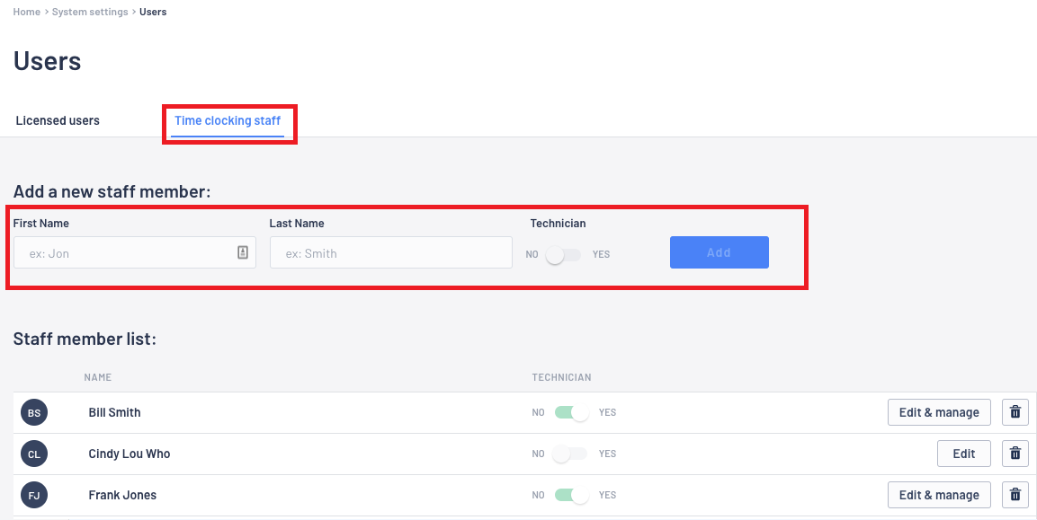Open System settings breadcrumb link
1037x520 pixels.
(90, 12)
